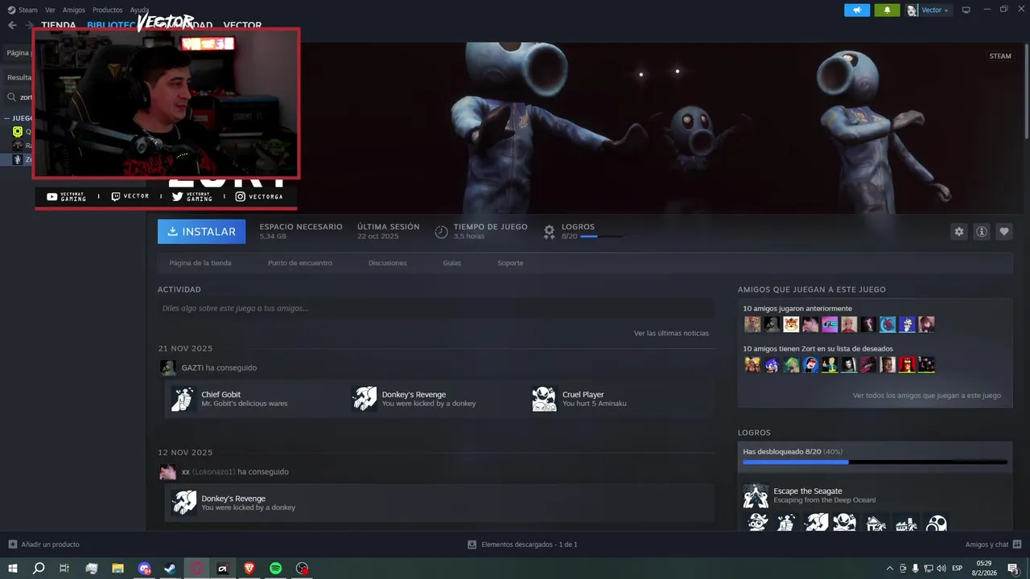Viewport: 1030px width, 579px height.
Task: Click the first wishlist friend avatar
Action: pos(752,364)
